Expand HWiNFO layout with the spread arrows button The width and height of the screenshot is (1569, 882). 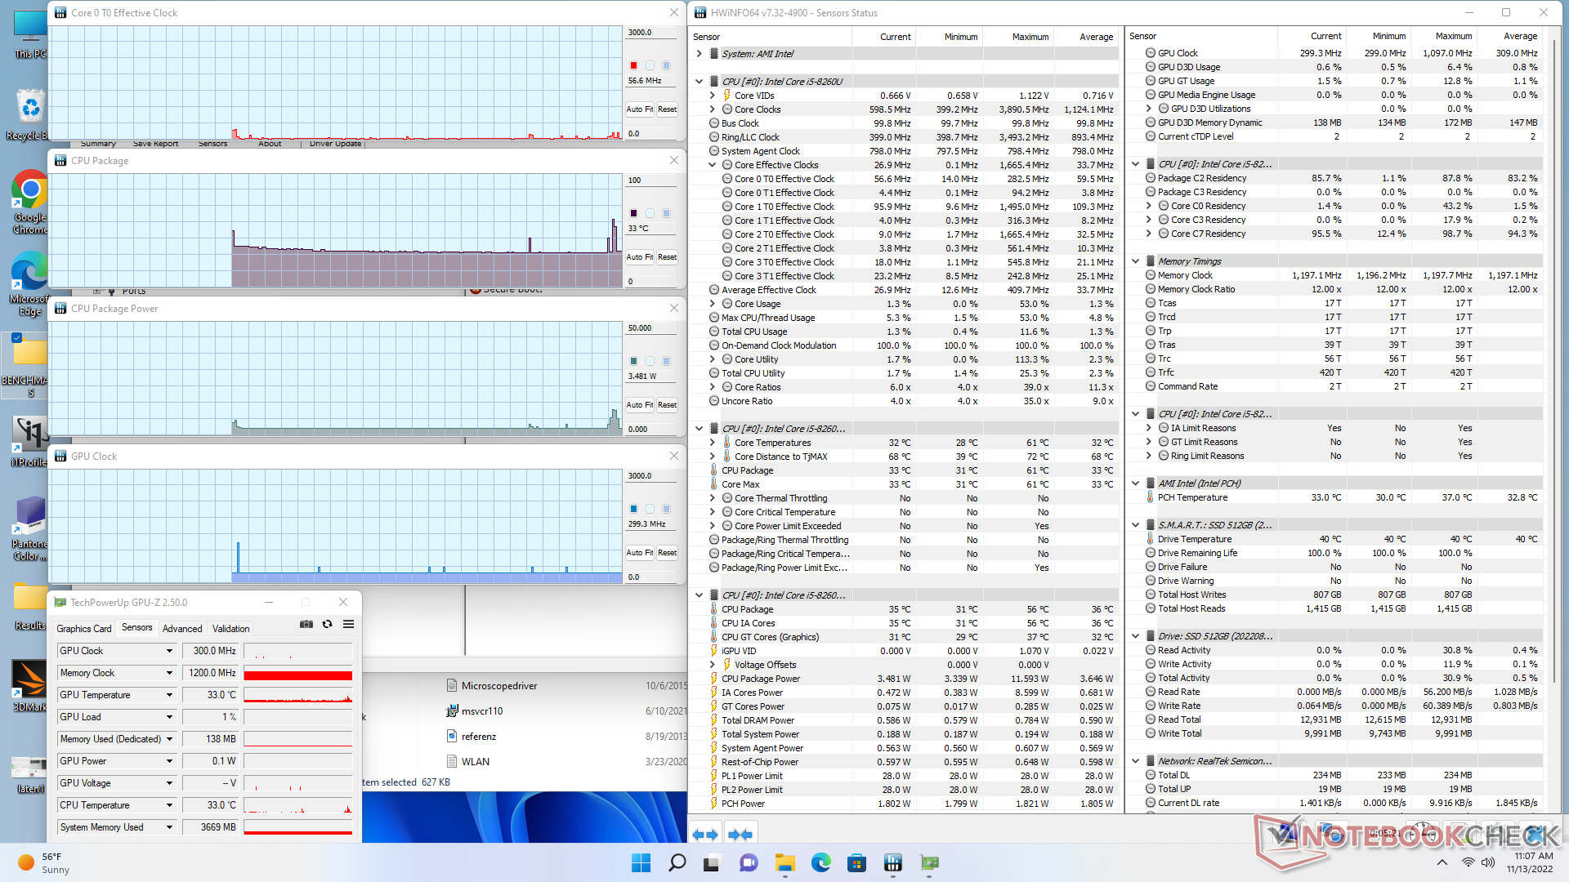(704, 834)
